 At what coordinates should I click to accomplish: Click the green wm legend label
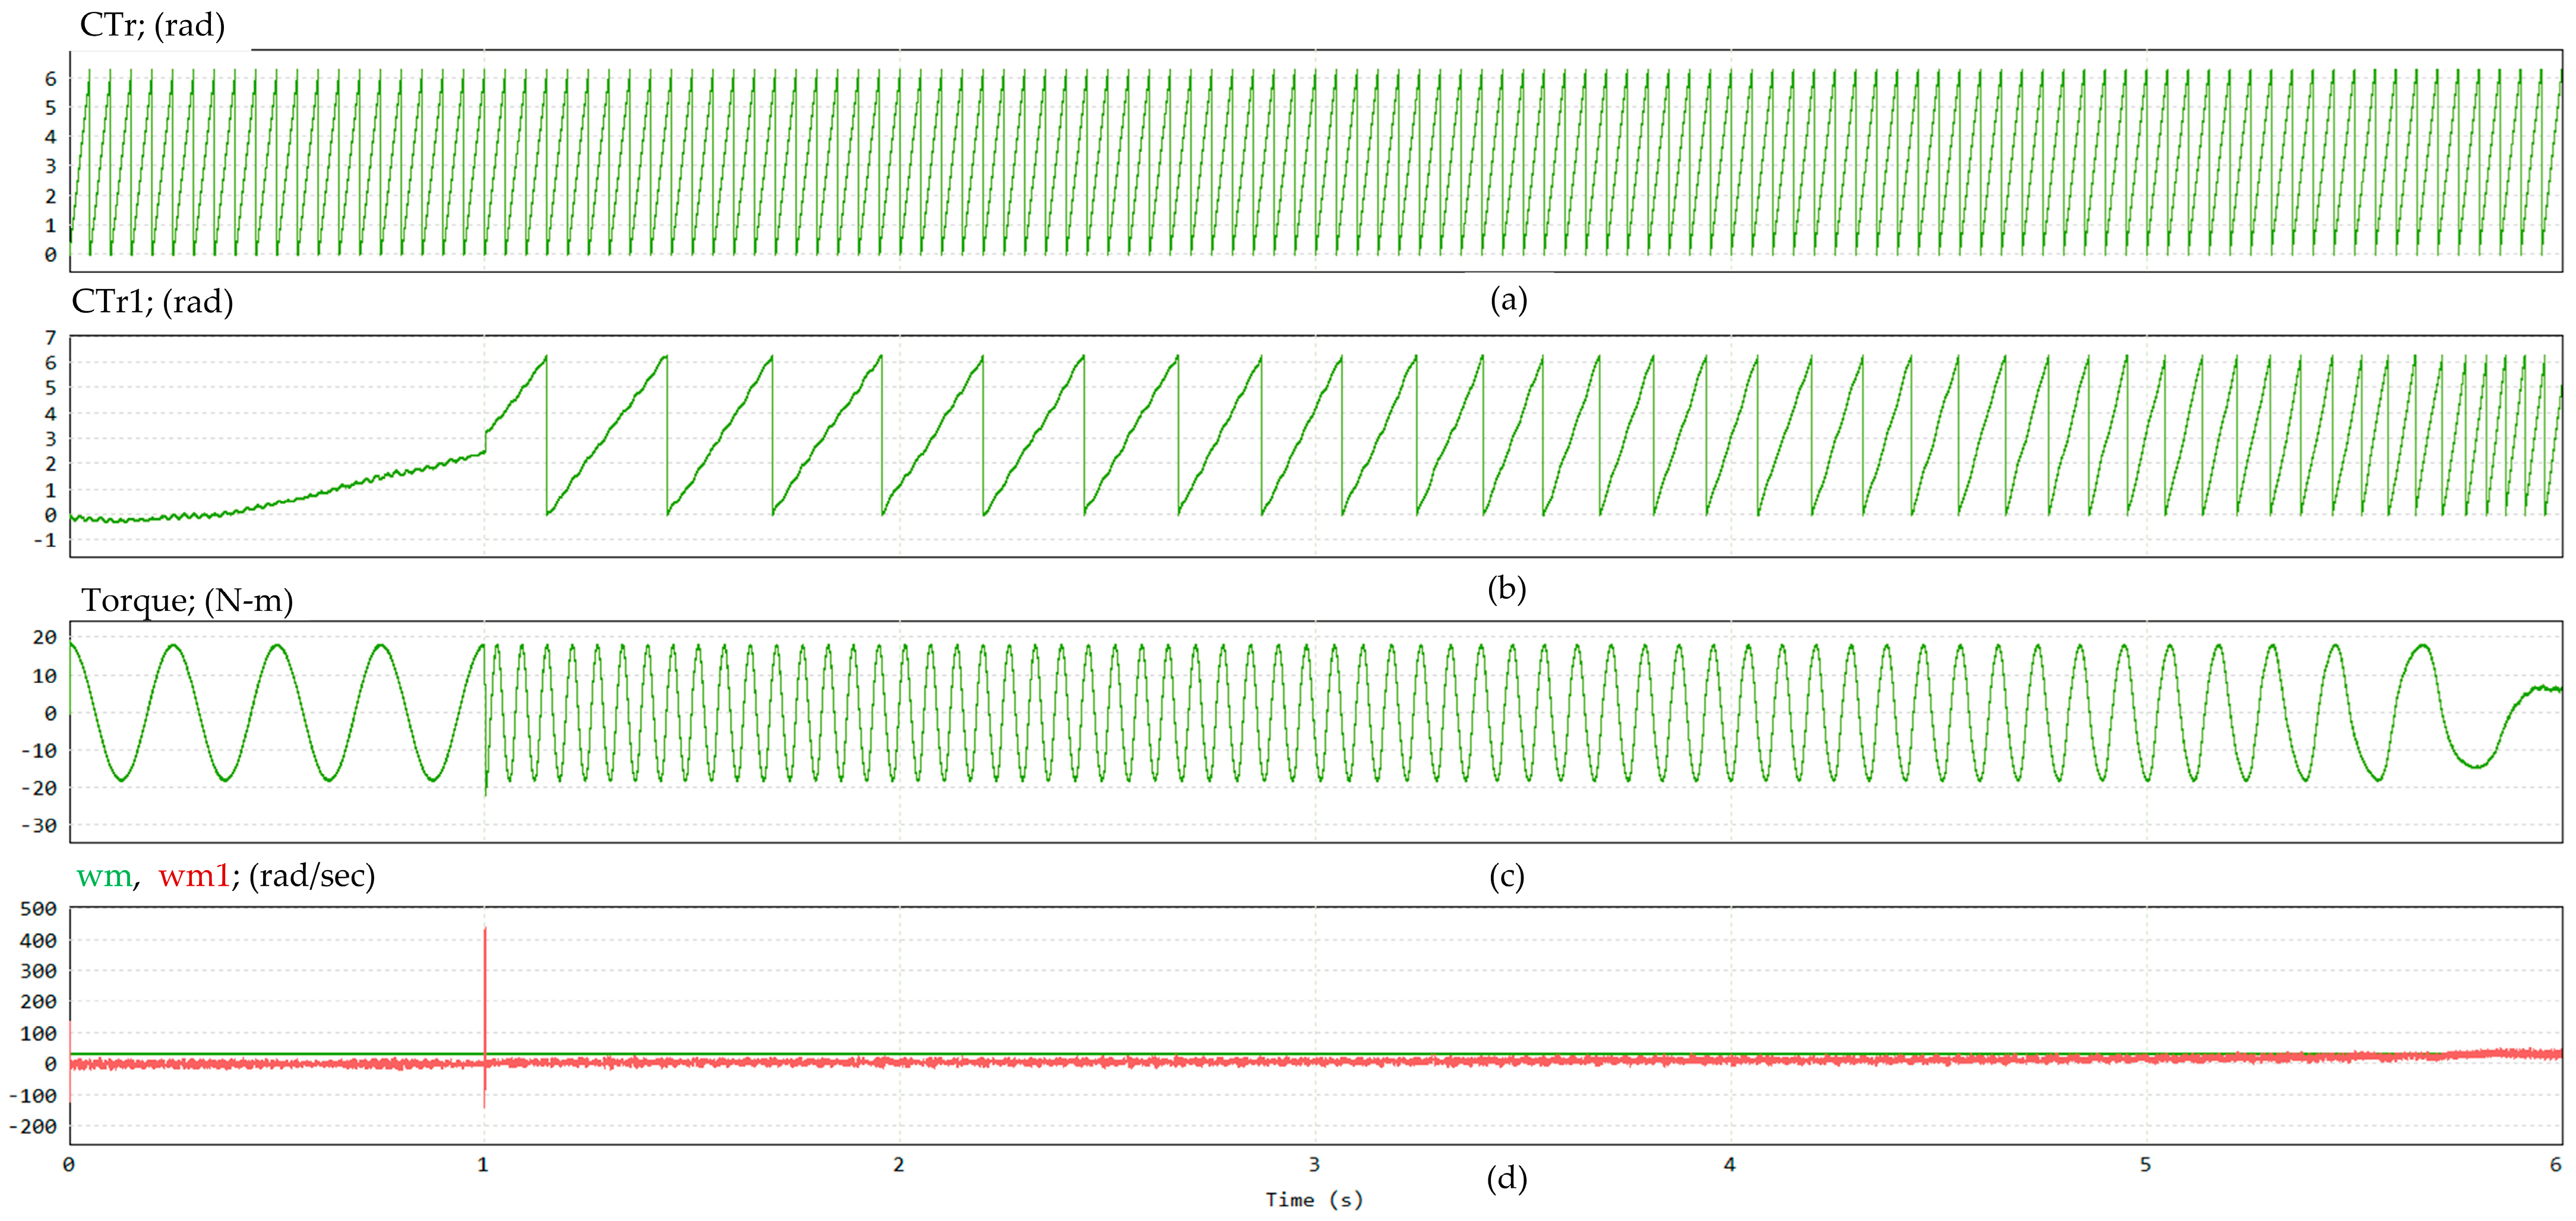tap(104, 876)
